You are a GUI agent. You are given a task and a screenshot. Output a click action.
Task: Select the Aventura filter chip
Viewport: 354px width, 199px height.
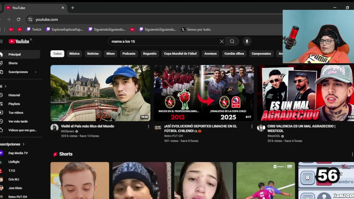coord(211,54)
